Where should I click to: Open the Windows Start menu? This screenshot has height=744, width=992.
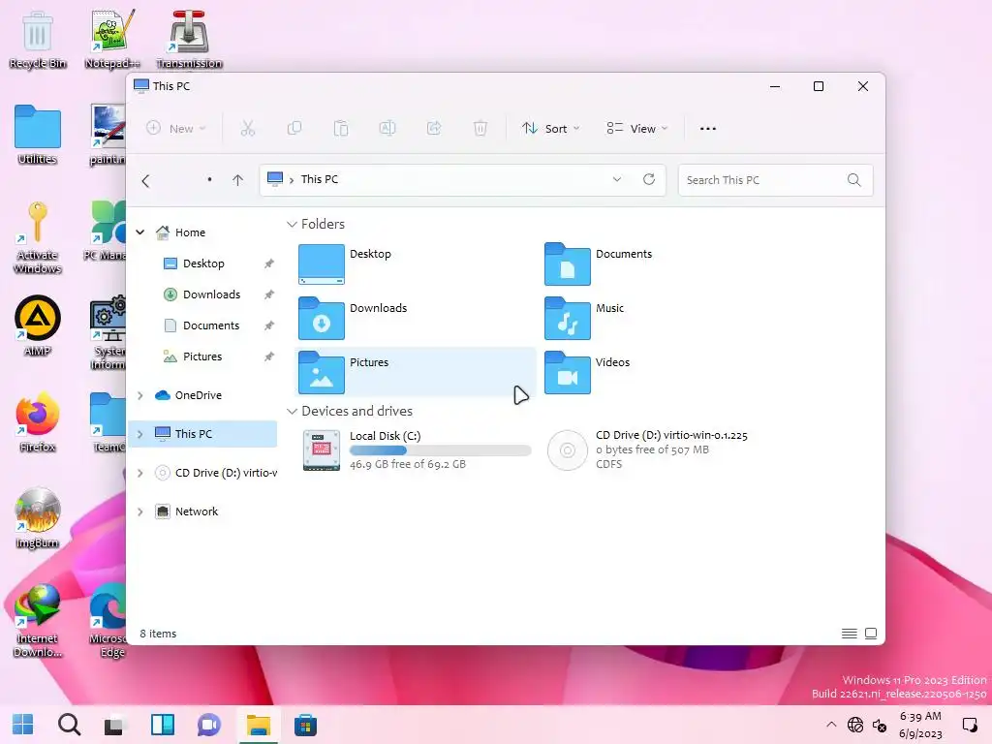(23, 725)
